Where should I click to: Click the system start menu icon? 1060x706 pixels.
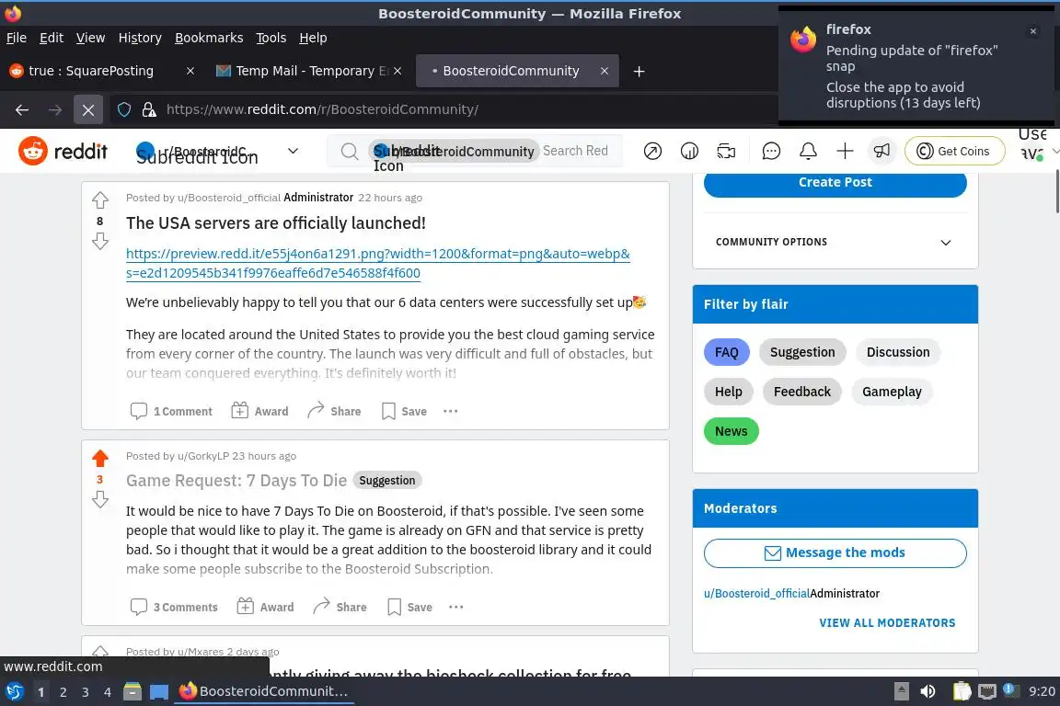tap(14, 691)
